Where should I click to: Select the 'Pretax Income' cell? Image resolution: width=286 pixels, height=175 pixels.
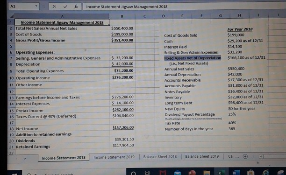tap(62, 111)
